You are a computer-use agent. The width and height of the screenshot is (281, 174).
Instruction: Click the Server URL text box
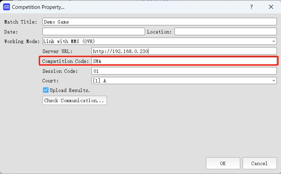(x=184, y=51)
